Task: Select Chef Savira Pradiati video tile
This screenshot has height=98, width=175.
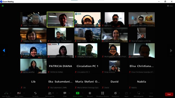Action: click(115, 35)
